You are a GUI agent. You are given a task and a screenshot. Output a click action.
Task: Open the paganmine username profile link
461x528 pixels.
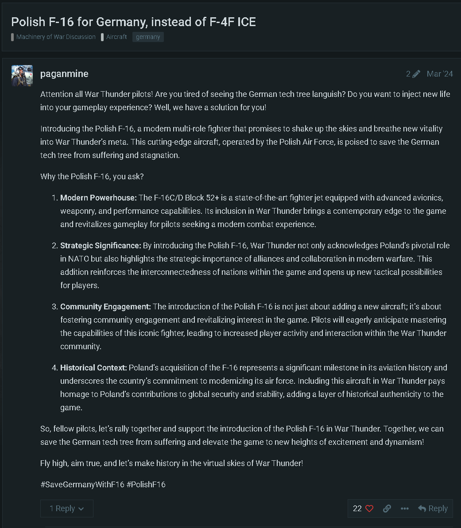pyautogui.click(x=64, y=74)
